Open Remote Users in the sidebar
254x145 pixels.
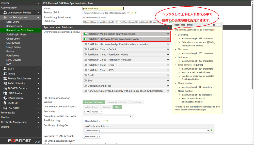click(x=14, y=26)
